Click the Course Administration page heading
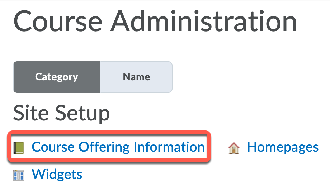Viewport: 330px width, 190px height. [x=155, y=22]
